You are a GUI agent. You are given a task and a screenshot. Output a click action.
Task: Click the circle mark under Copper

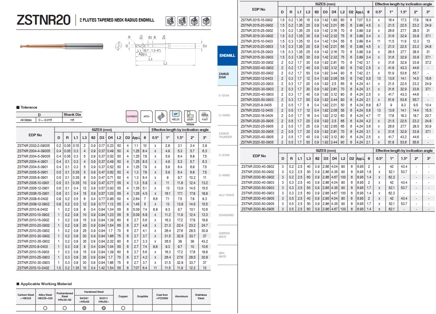point(123,308)
